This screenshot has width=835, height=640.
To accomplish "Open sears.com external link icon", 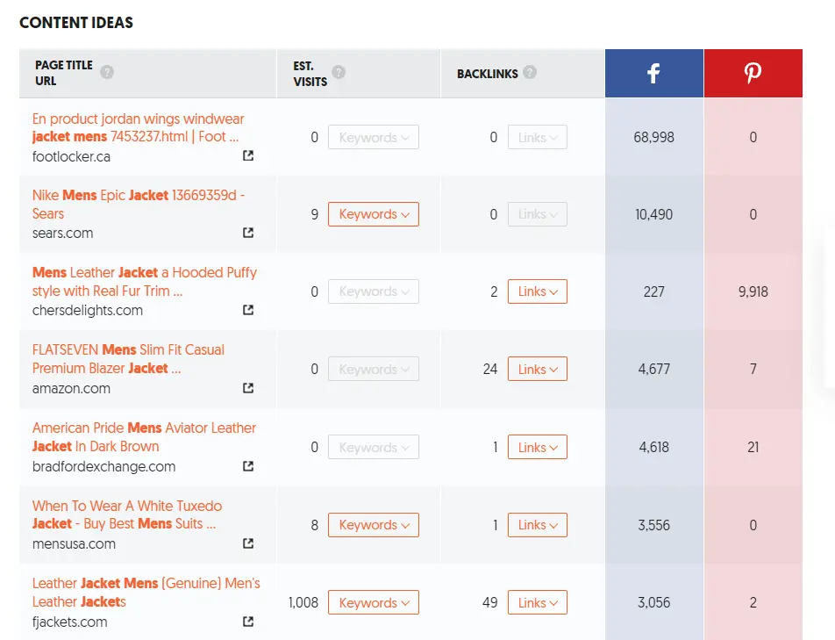I will coord(248,233).
